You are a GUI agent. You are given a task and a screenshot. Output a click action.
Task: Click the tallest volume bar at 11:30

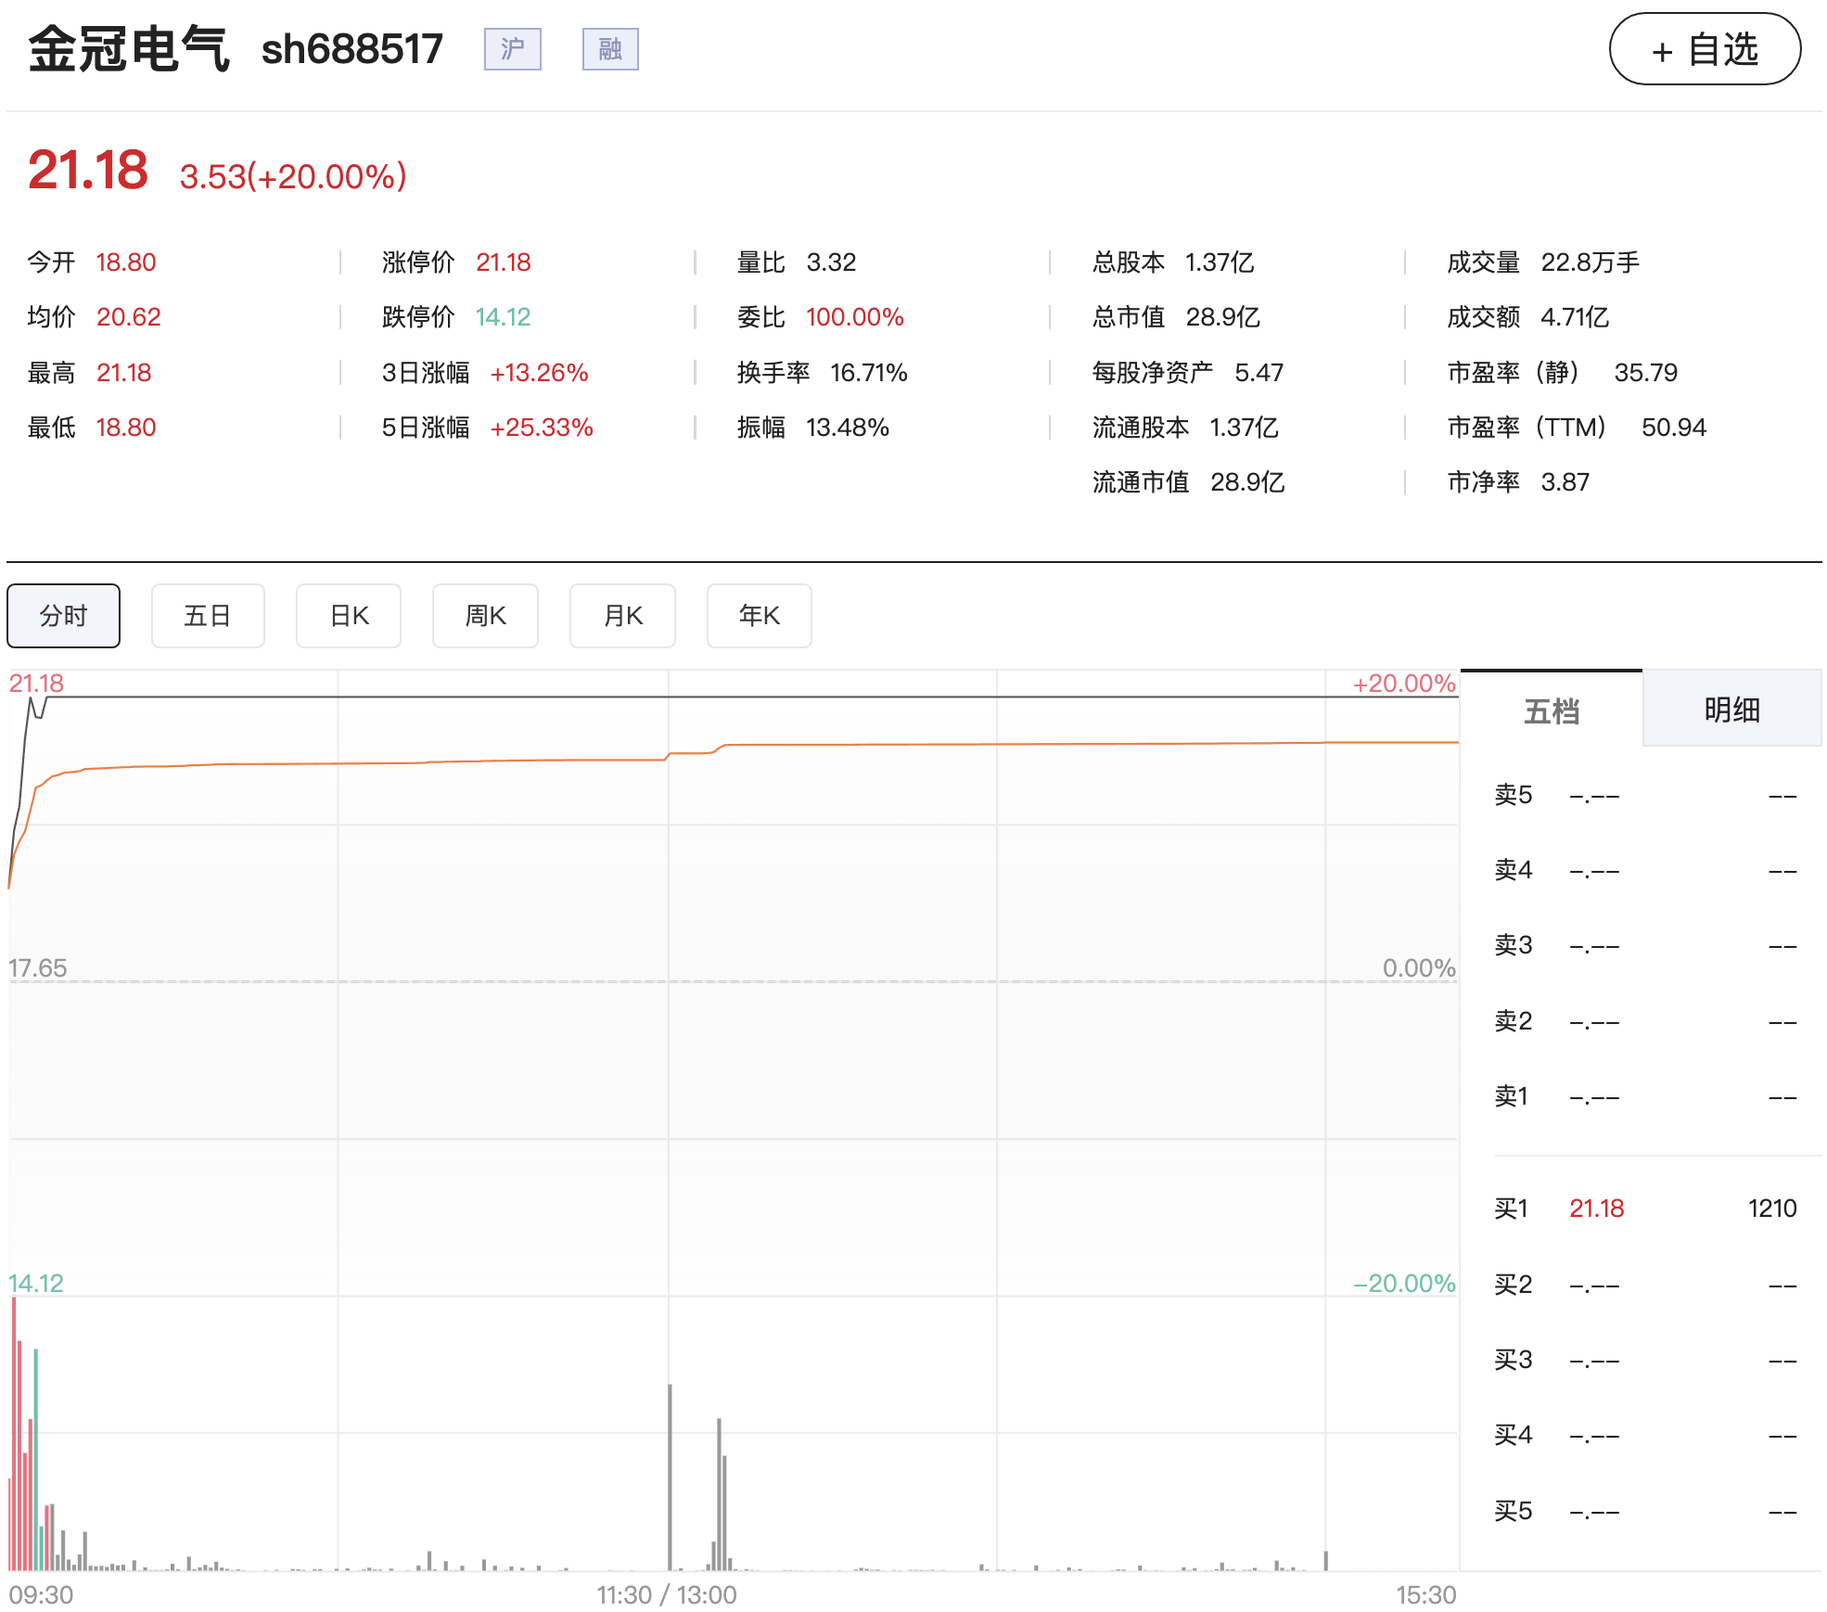pyautogui.click(x=670, y=1477)
